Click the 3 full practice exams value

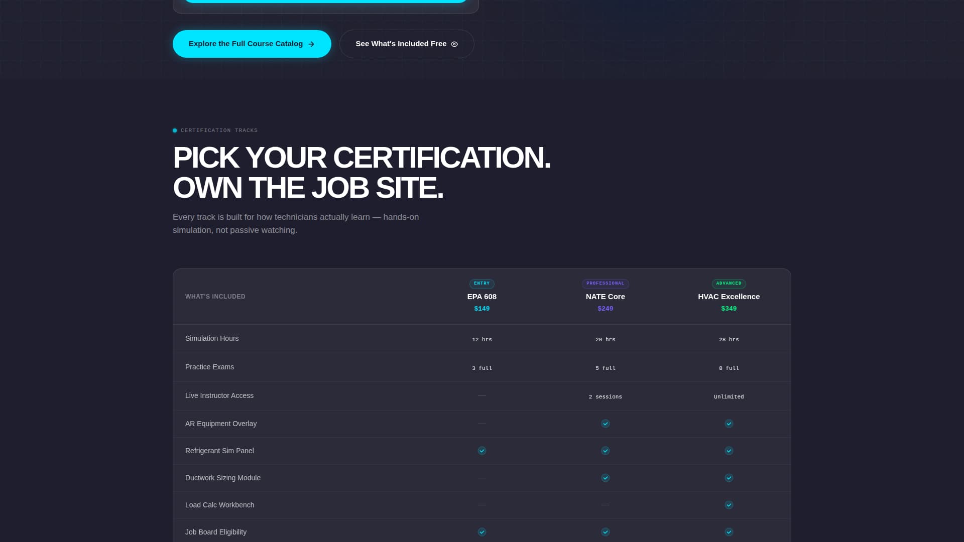coord(481,368)
